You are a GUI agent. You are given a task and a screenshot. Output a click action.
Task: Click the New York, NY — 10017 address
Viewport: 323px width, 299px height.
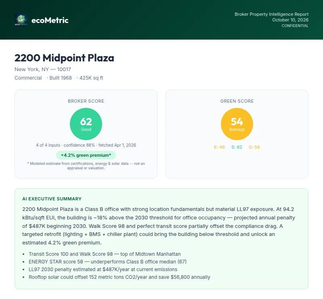tap(43, 69)
